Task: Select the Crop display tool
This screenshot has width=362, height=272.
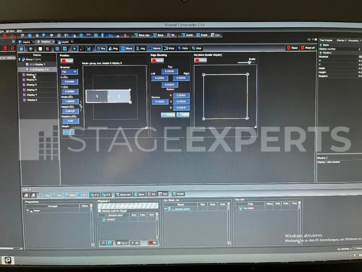Action: [196, 49]
